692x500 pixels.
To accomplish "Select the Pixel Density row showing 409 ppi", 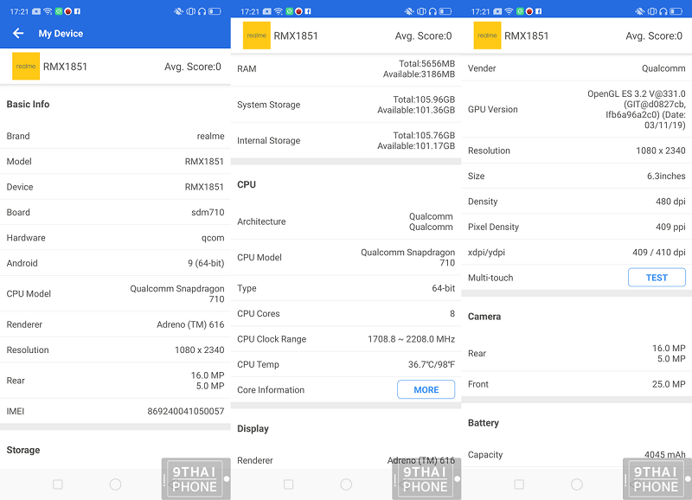I will tap(576, 227).
